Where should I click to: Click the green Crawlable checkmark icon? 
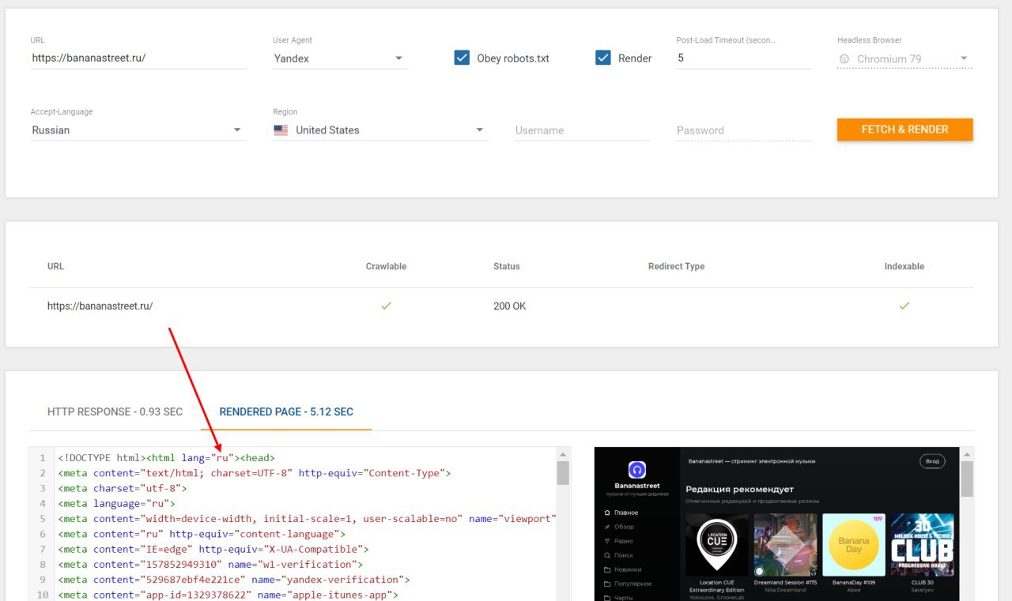(386, 306)
